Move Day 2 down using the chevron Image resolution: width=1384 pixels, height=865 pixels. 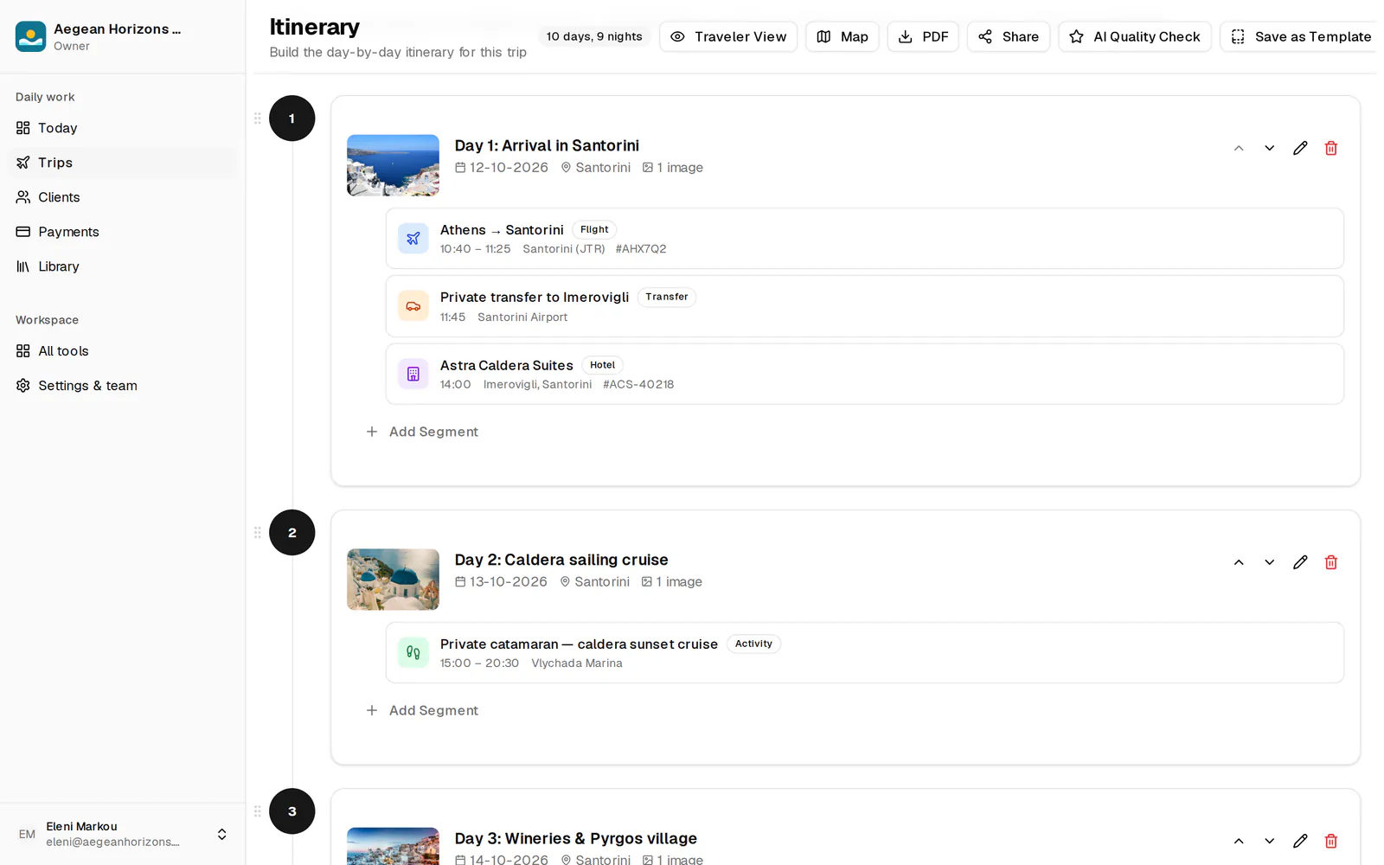pos(1269,562)
